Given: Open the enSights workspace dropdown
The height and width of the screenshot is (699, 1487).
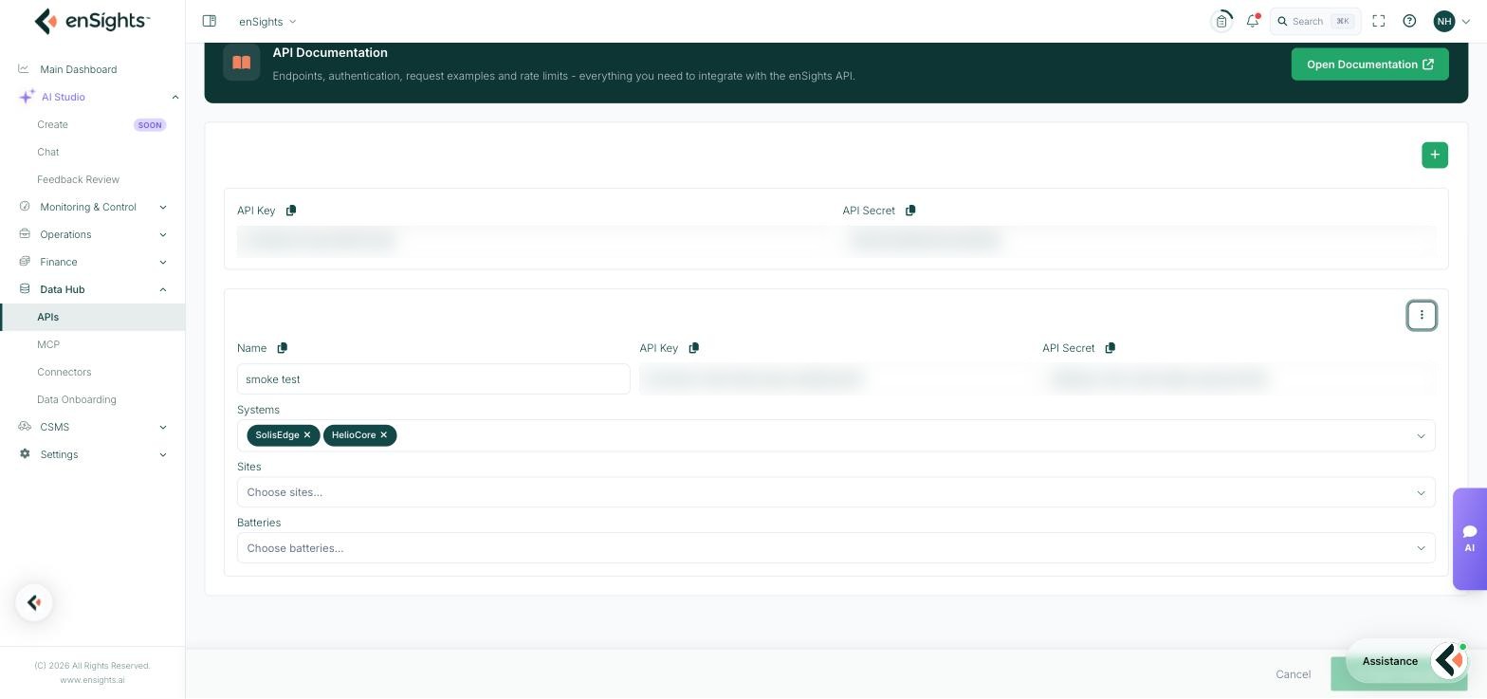Looking at the screenshot, I should coord(267,21).
